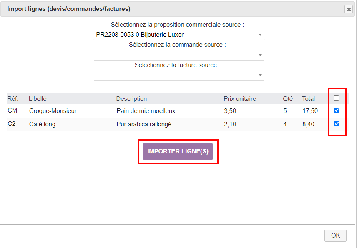Viewport: 357px width, 248px height.
Task: Click the IMPORTER LIGNE(S) button
Action: coord(178,151)
